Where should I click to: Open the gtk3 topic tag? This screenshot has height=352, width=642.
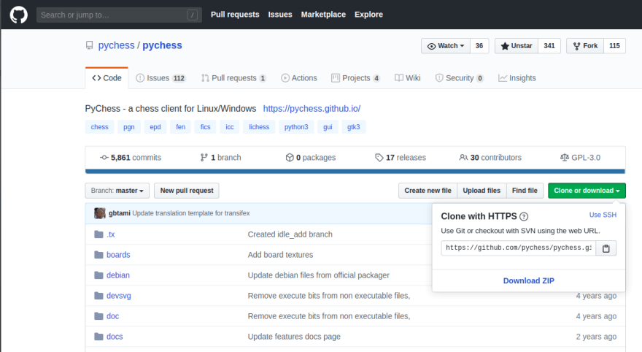[353, 127]
